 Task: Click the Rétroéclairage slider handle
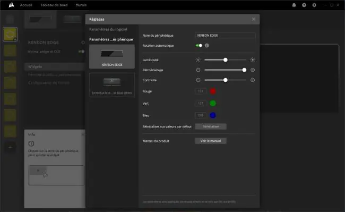[x=244, y=70]
